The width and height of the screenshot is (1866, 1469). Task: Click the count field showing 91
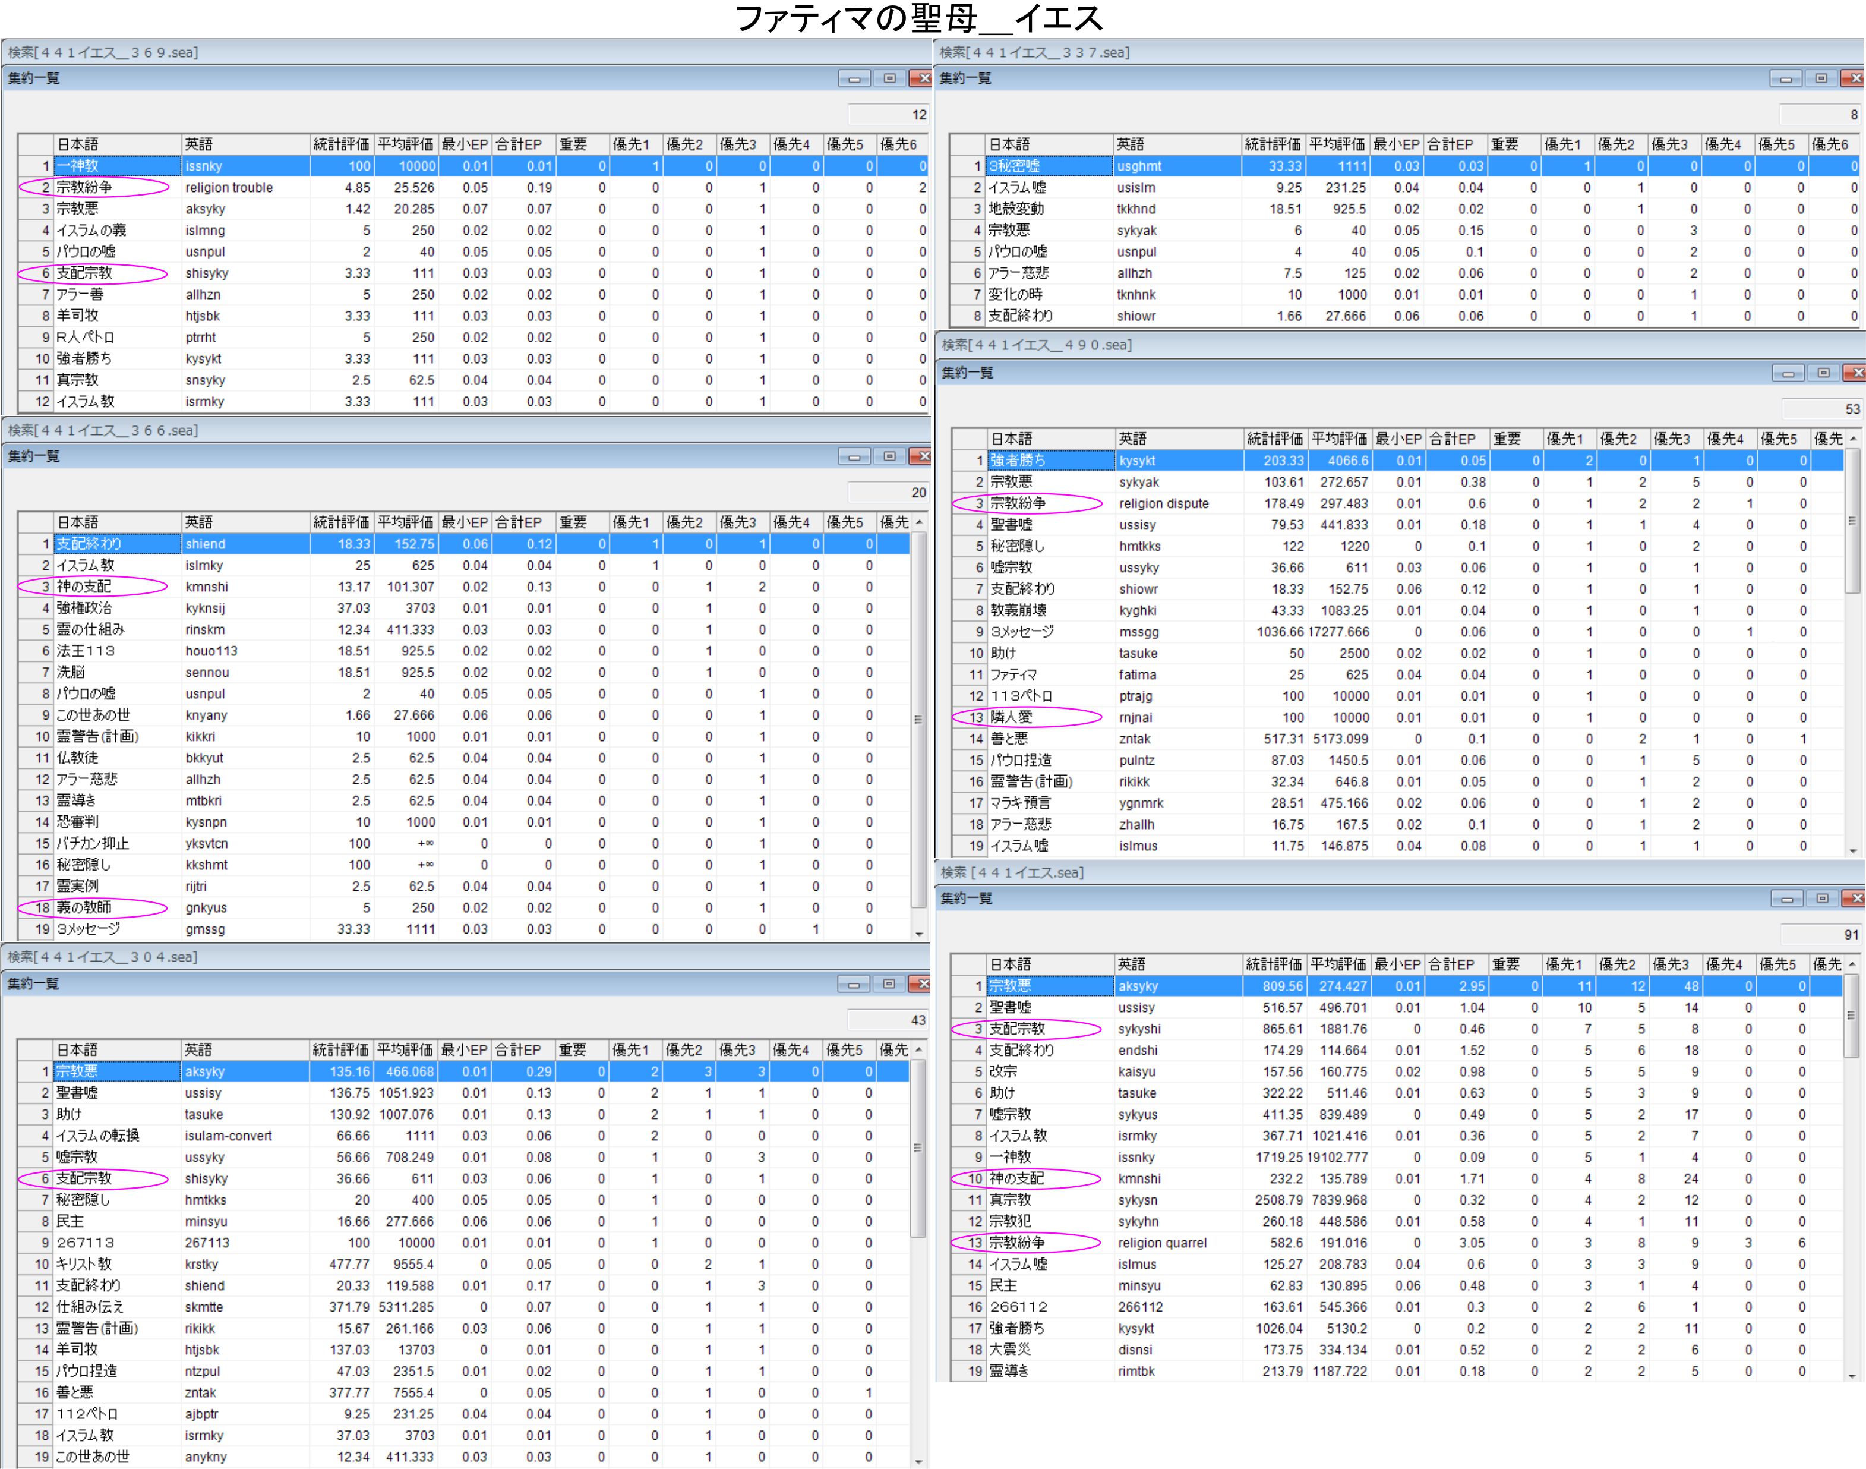click(1820, 935)
